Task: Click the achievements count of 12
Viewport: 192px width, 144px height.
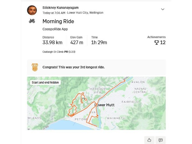Action: click(x=163, y=42)
